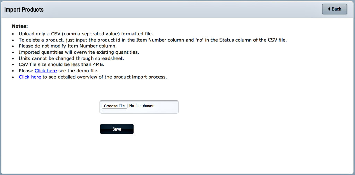This screenshot has width=355, height=175.
Task: Click the left arrow icon beside Back
Action: pos(329,9)
